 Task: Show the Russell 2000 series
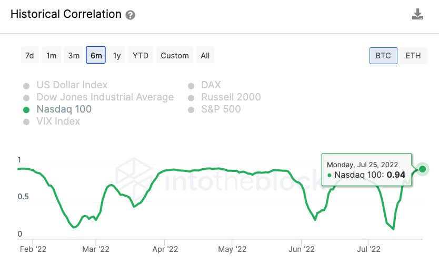231,97
